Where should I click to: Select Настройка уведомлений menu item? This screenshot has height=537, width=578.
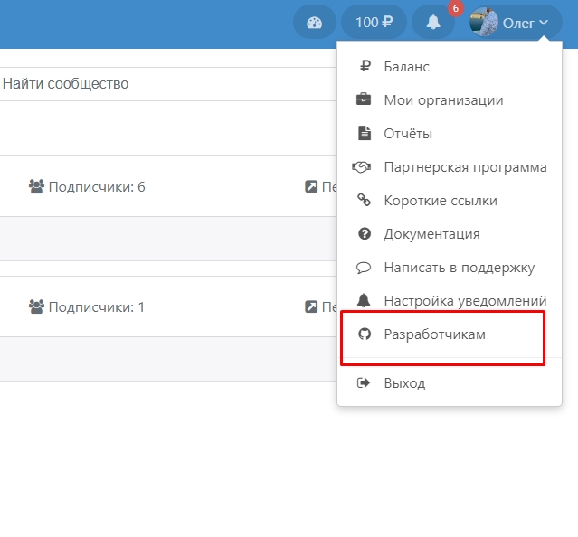[x=465, y=300]
